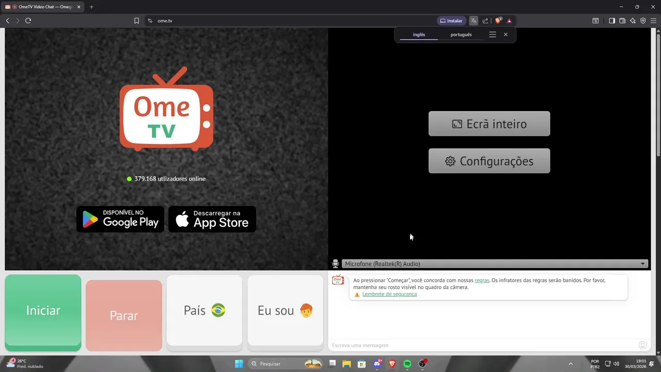Image resolution: width=661 pixels, height=372 pixels.
Task: Select the português translation tab
Action: (461, 35)
